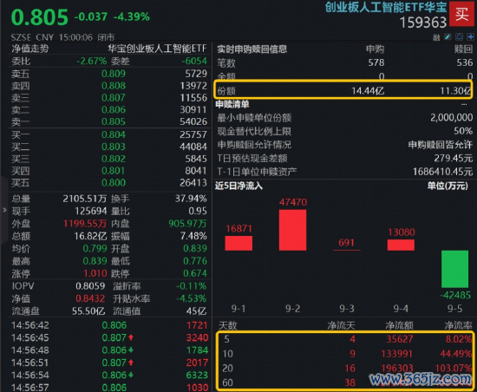Select the 买一 bid price 0.804 row
477x392 pixels.
coord(109,134)
